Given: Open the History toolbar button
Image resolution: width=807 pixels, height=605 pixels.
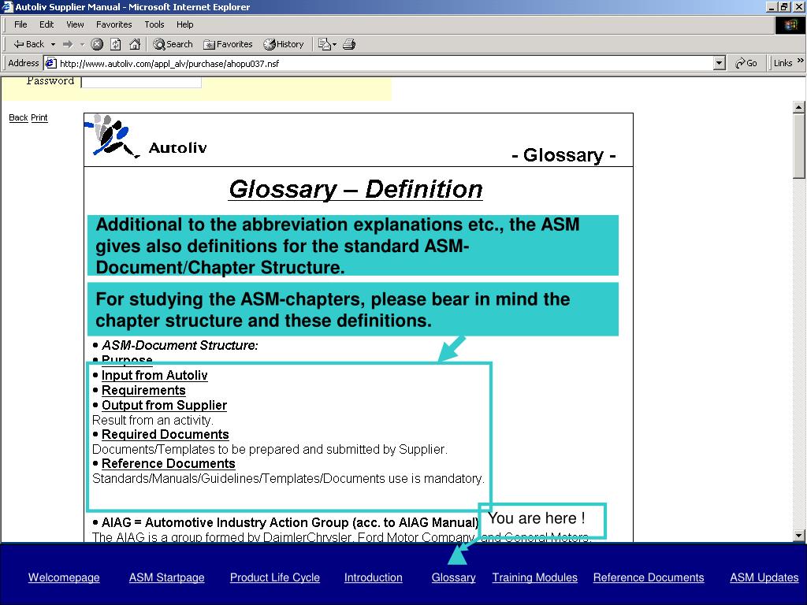Looking at the screenshot, I should click(x=284, y=44).
